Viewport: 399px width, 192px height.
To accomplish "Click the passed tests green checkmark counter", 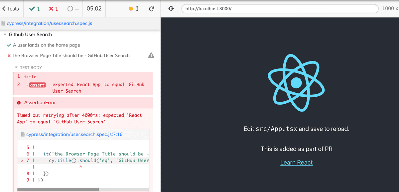I will tap(35, 9).
